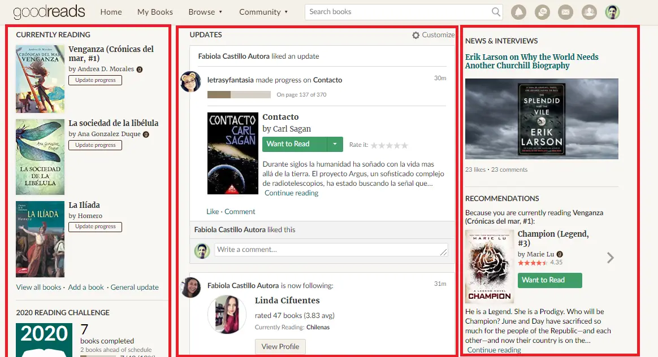Open the notifications bell icon
658x357 pixels.
point(518,12)
